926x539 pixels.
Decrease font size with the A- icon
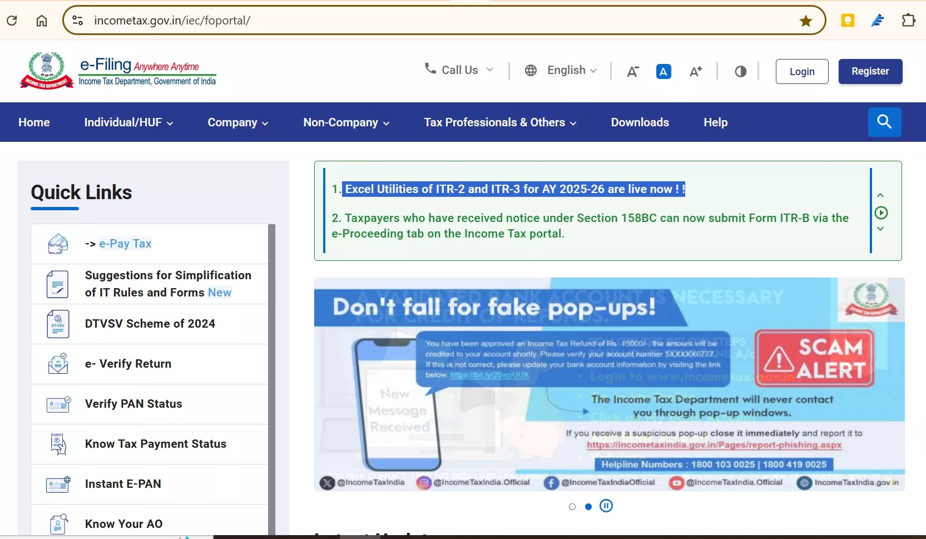tap(632, 72)
